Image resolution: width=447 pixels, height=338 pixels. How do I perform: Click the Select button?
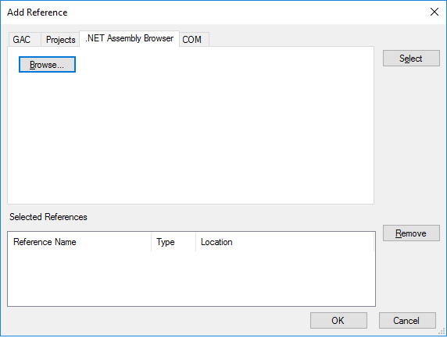click(x=411, y=59)
